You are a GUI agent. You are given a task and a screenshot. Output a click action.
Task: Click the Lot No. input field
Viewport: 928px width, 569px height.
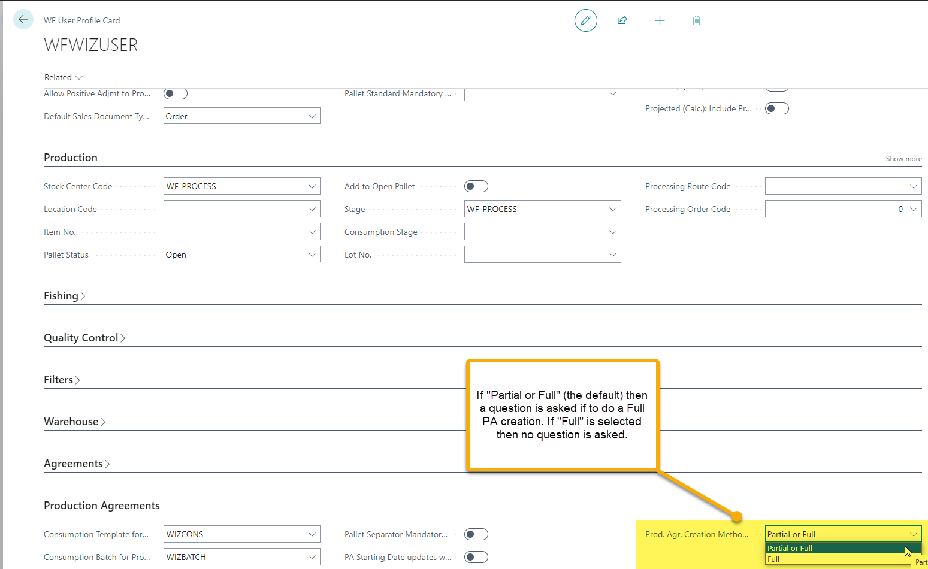pos(536,255)
